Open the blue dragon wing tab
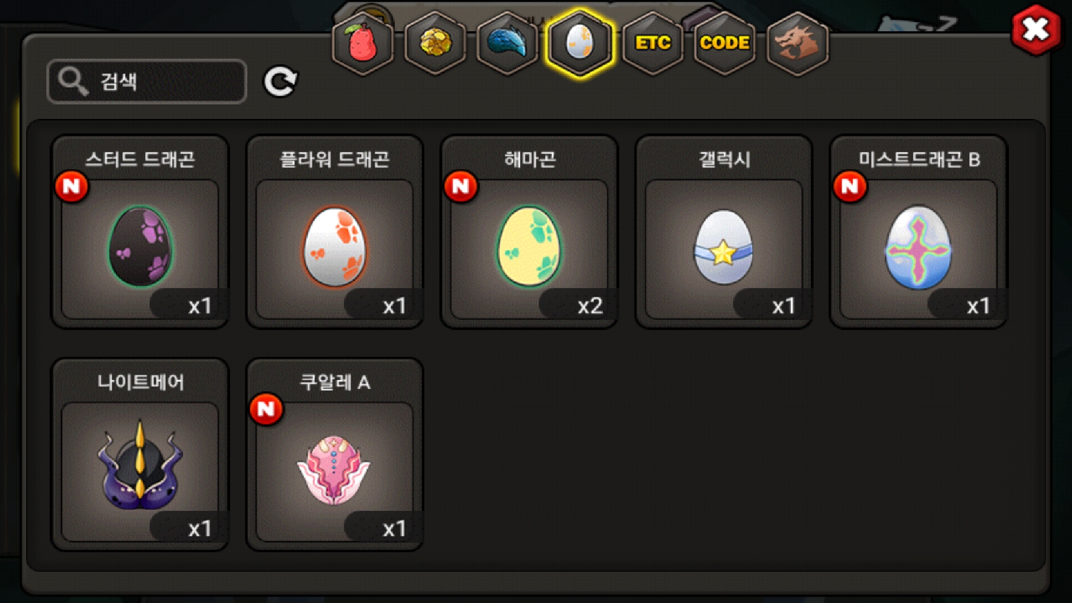The image size is (1072, 603). point(507,43)
